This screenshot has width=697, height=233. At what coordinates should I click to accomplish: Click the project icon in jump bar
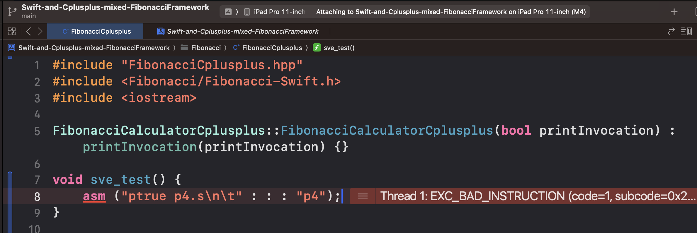(11, 47)
